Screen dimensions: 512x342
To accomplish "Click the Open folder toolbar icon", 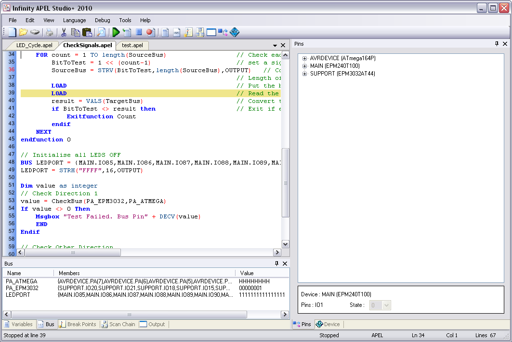I will pyautogui.click(x=23, y=32).
